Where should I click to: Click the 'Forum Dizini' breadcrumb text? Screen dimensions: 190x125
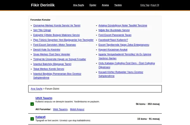[52, 89]
